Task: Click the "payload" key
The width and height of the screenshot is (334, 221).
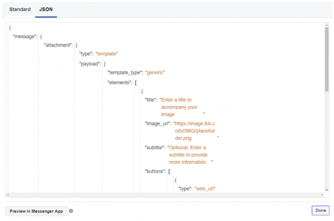Action: pyautogui.click(x=90, y=64)
